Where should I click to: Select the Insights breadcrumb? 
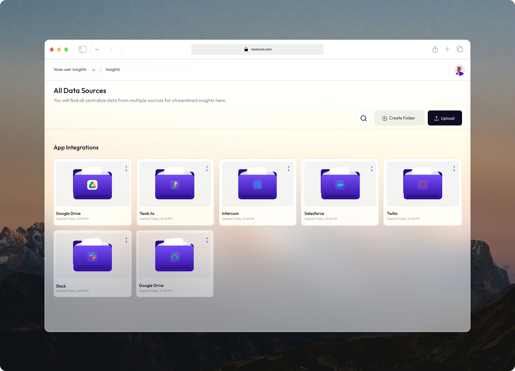[x=113, y=70]
